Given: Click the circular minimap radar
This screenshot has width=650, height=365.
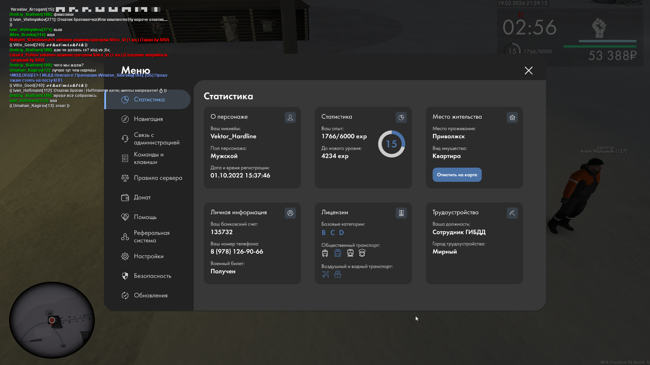Looking at the screenshot, I should [52, 320].
